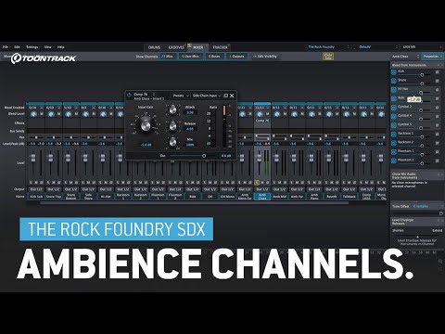The width and height of the screenshot is (445, 334).
Task: Click the Comp 76 insert slot on Amb Close
Action: point(262,121)
